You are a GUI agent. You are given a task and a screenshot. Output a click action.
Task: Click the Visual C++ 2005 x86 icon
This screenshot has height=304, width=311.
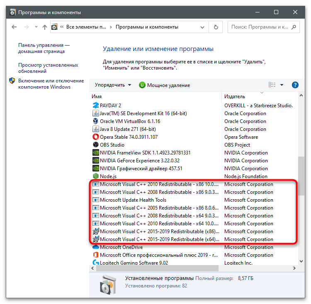pyautogui.click(x=96, y=208)
